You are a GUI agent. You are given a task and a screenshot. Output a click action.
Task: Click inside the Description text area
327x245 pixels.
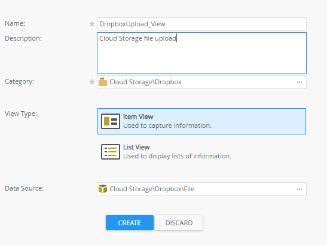(201, 53)
